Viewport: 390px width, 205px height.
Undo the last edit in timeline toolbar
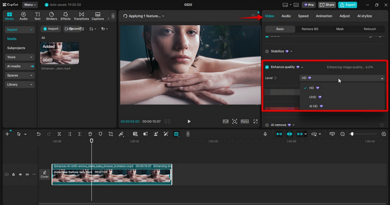coord(39,134)
